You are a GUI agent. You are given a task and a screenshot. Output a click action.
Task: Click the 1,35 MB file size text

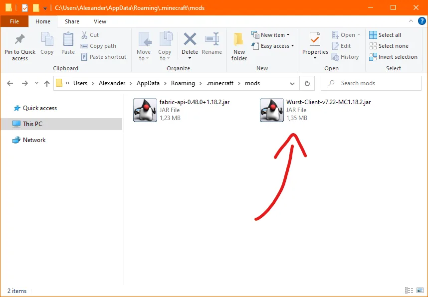click(297, 118)
